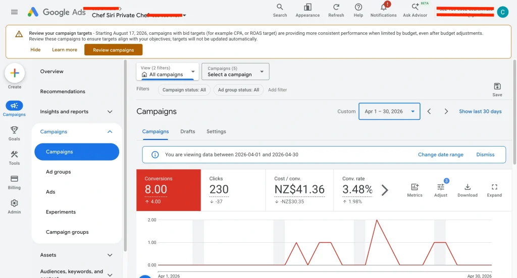Select the Conversions scorecard
Viewport: 517px width, 278px height.
pyautogui.click(x=169, y=190)
